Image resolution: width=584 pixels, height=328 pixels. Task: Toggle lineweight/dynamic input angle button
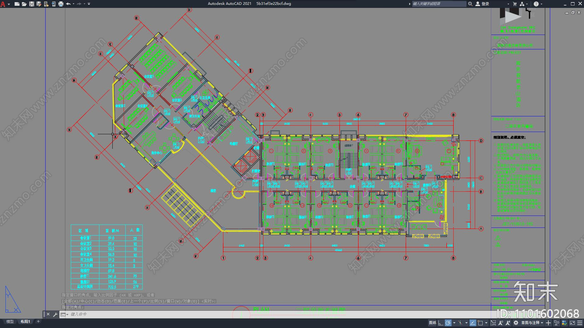(x=473, y=323)
